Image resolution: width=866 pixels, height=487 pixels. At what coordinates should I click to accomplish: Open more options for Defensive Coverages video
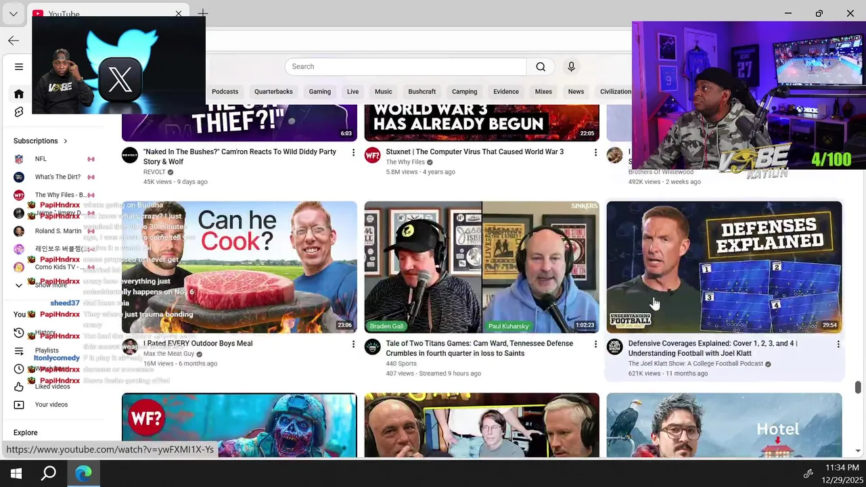838,344
